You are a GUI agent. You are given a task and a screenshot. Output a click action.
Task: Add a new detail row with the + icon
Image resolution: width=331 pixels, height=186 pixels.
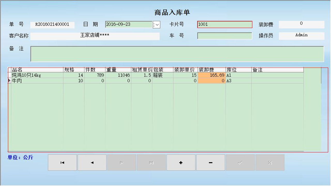click(x=181, y=162)
